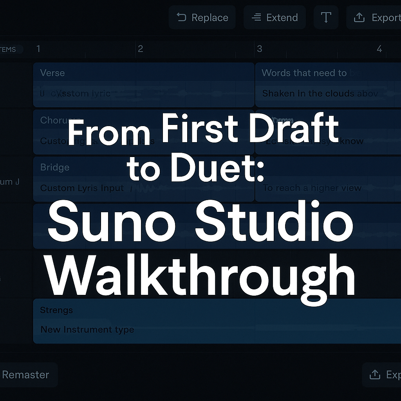Select the Bridge clip
This screenshot has width=401, height=401.
coord(55,168)
